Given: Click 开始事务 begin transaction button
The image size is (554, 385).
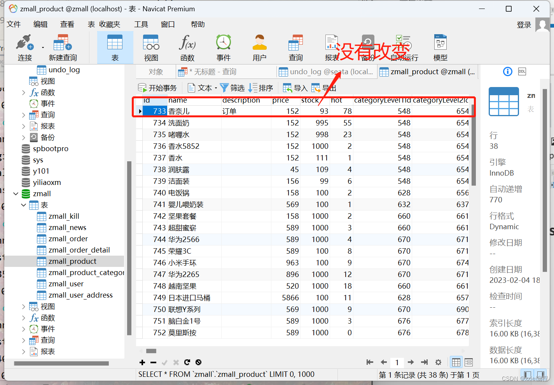Looking at the screenshot, I should [157, 88].
